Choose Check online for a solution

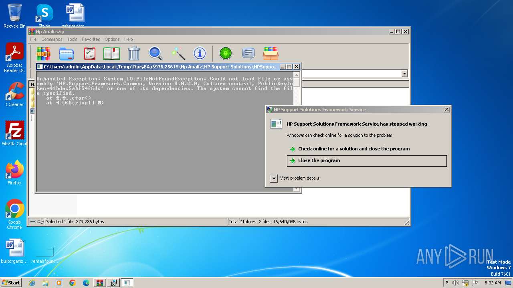click(x=367, y=149)
